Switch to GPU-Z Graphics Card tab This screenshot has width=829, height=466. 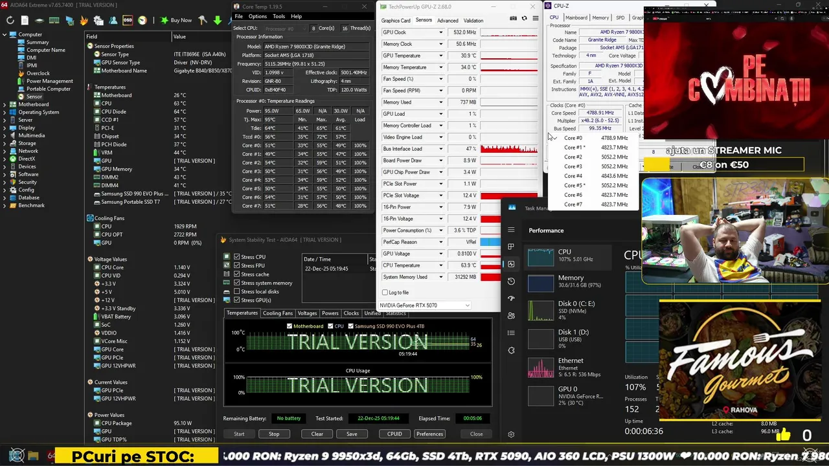tap(396, 20)
